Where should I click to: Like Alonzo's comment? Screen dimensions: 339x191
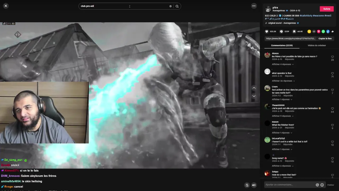coord(332,57)
